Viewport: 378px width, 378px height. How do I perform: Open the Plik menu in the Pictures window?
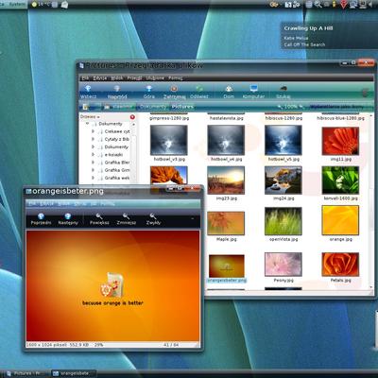pyautogui.click(x=85, y=77)
